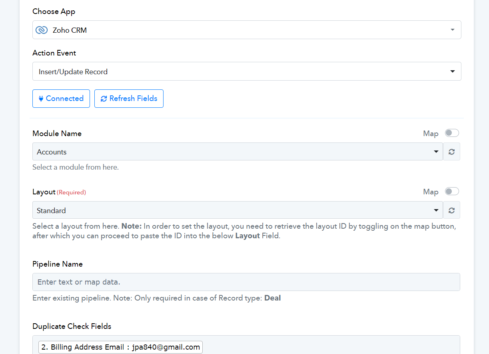Click the Action Event dropdown caret

tap(452, 71)
